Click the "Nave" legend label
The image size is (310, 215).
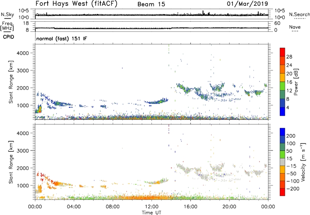tap(294, 27)
